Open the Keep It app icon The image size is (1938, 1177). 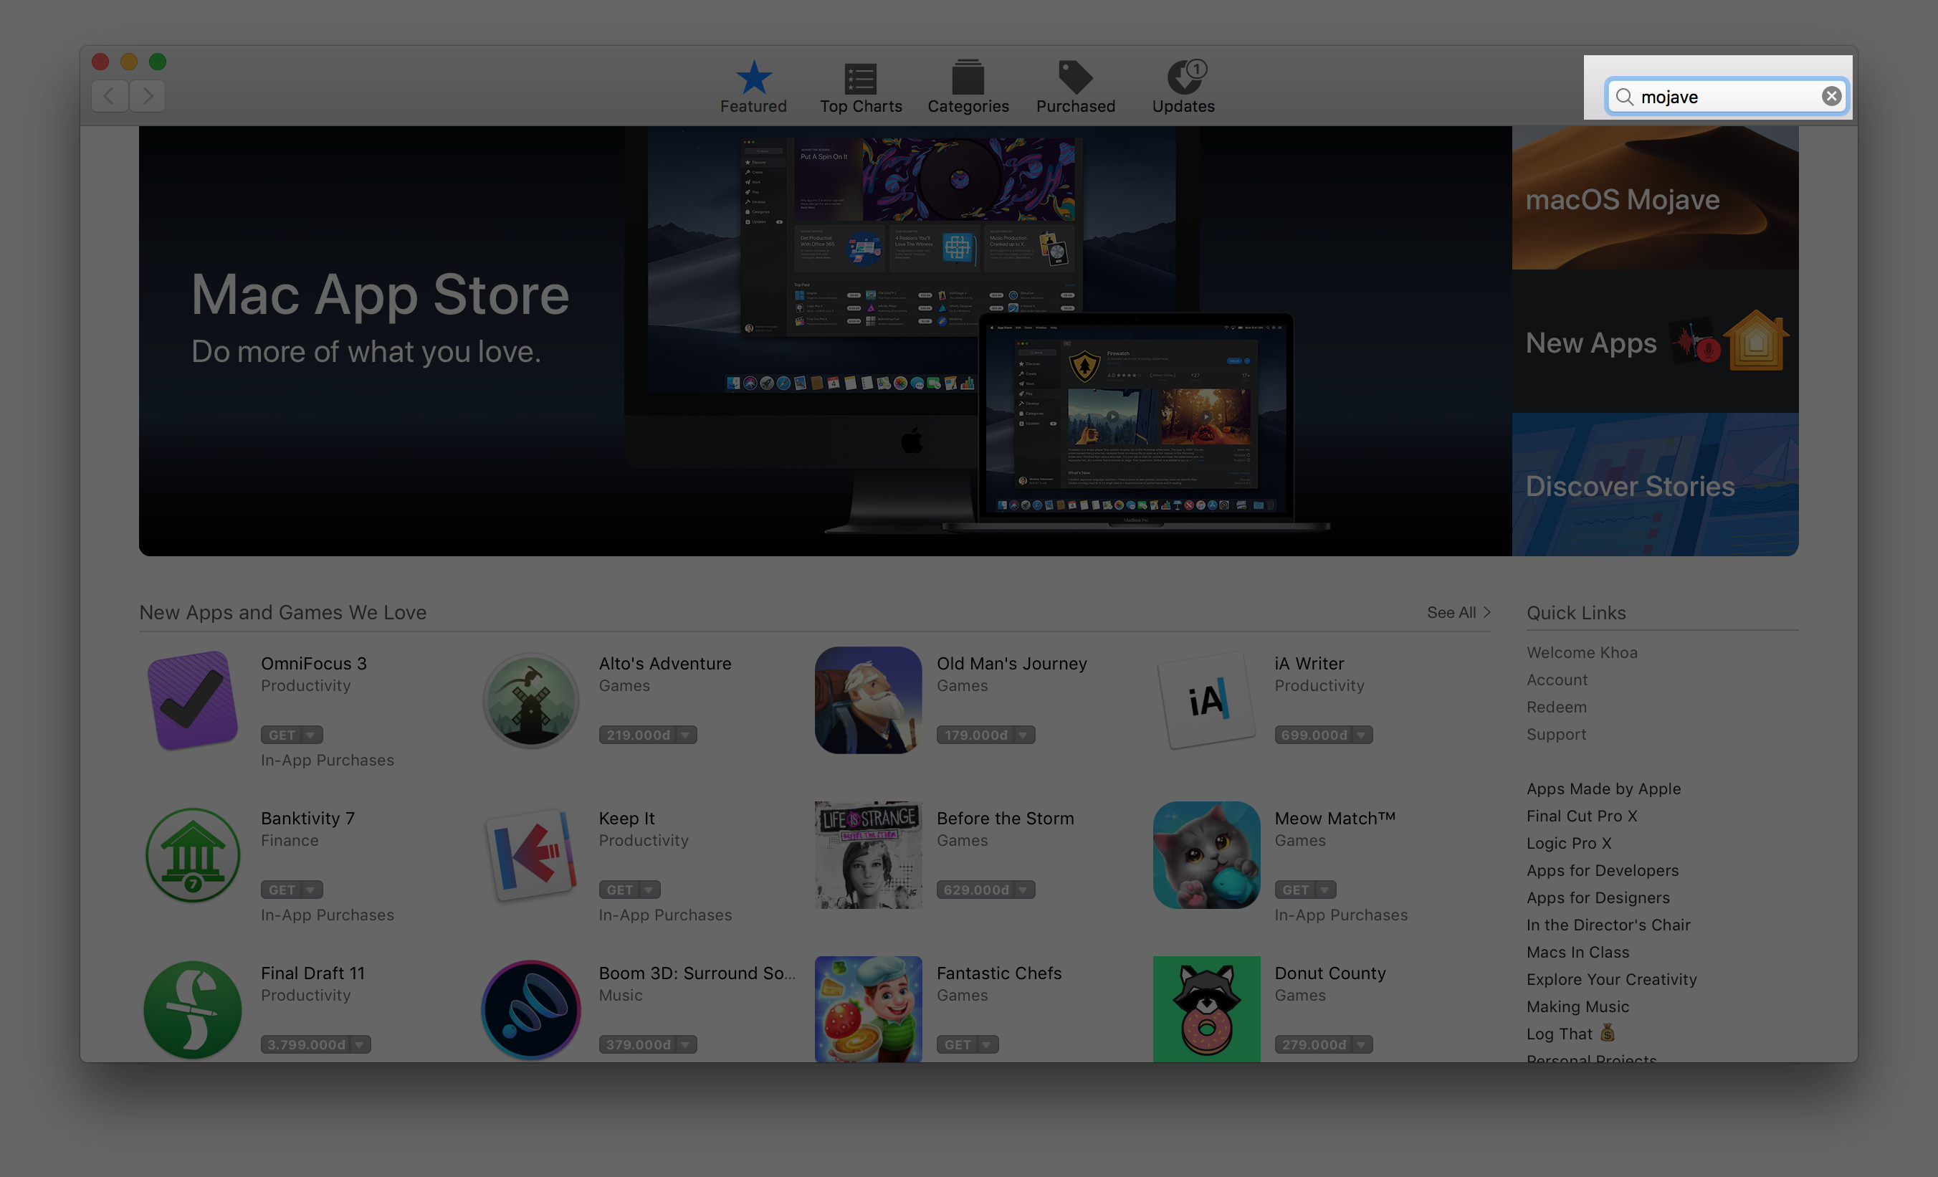coord(531,855)
